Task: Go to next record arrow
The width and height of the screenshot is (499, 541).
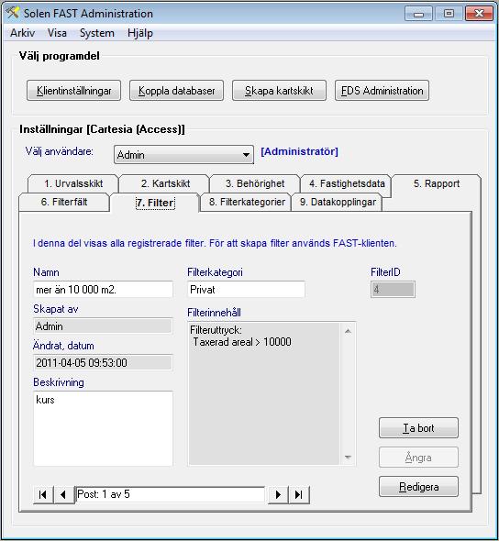Action: (x=278, y=495)
